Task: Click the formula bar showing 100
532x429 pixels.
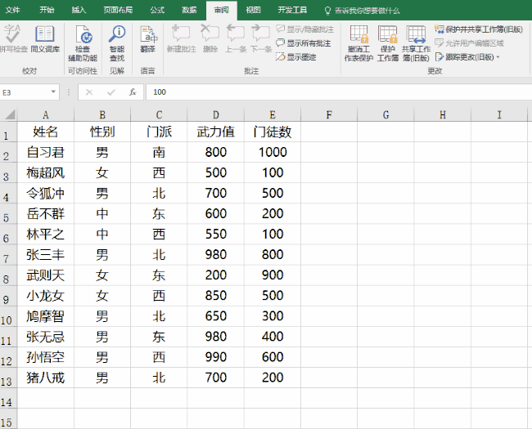Action: 339,92
